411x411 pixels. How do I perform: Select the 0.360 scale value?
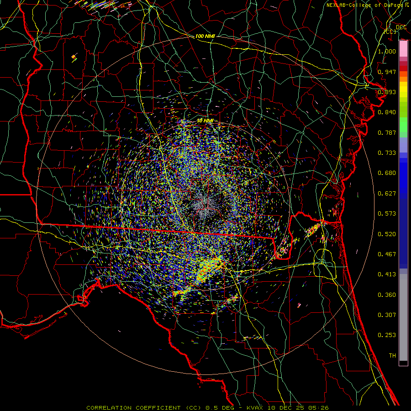tap(387, 295)
